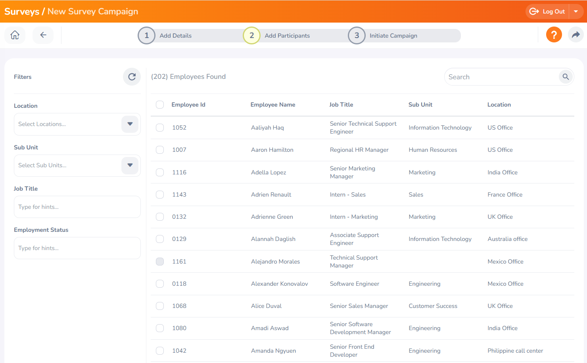Tick the checkbox for Adella Lopez
587x363 pixels.
(160, 172)
